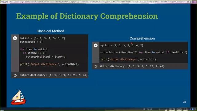Click the myList line in Classical Method cell

coord(42,38)
